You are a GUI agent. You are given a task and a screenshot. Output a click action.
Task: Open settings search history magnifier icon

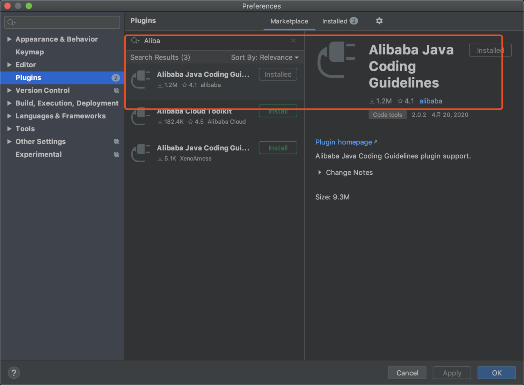[12, 22]
